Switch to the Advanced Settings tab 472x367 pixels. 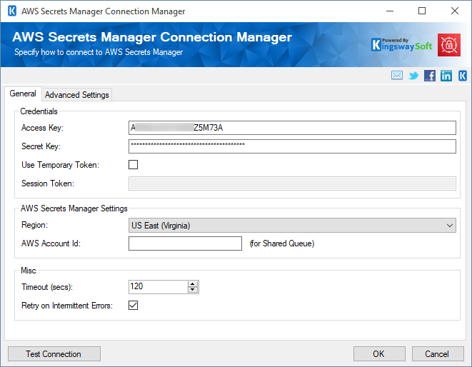76,95
